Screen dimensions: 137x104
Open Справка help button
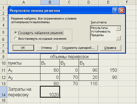tap(110, 48)
